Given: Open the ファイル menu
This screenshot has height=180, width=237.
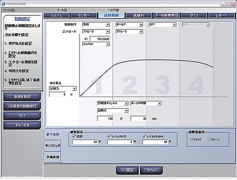Looking at the screenshot, I should coord(9,10).
